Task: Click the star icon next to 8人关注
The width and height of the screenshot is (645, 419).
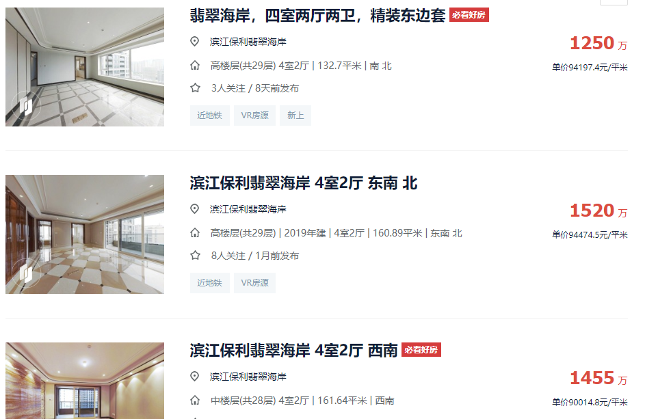Action: pyautogui.click(x=196, y=256)
